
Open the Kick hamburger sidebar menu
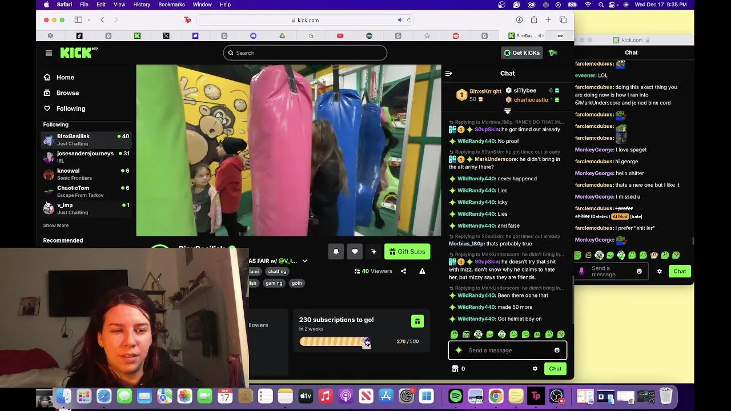(x=49, y=53)
